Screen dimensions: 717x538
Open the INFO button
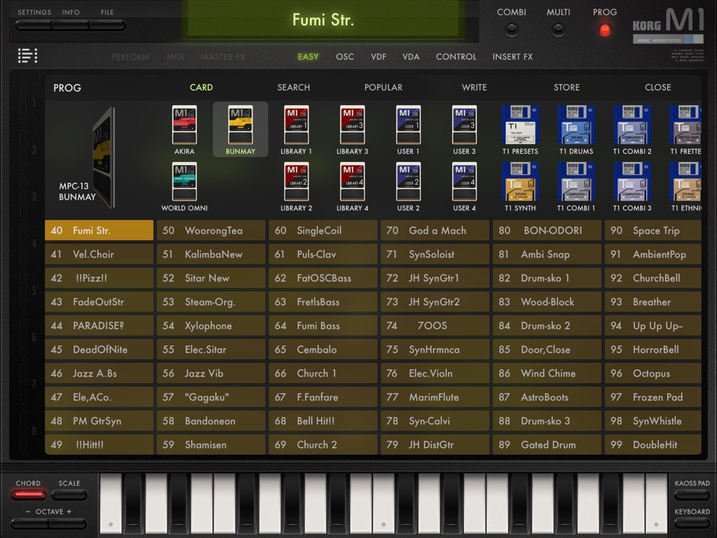click(x=71, y=25)
